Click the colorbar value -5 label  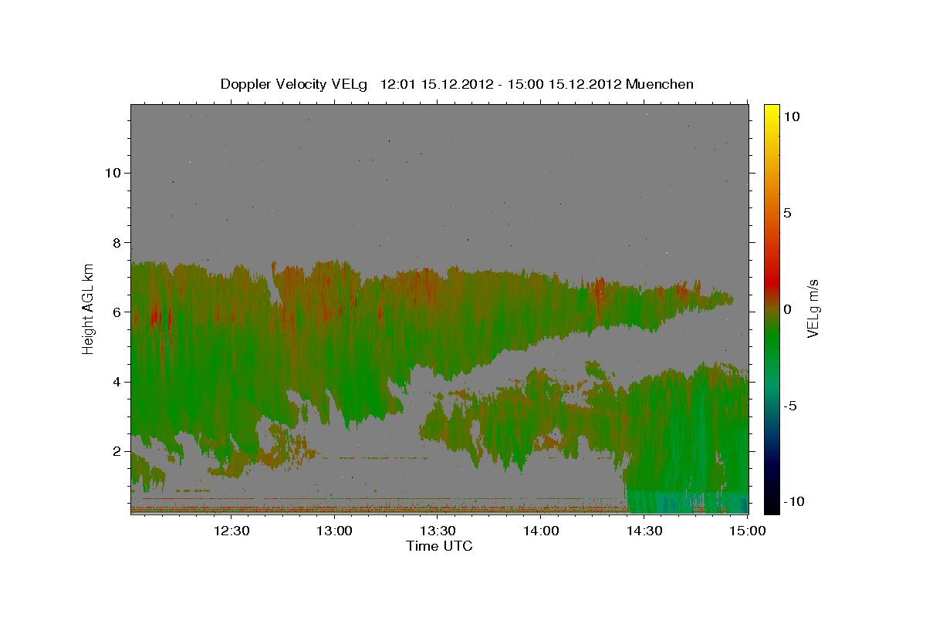click(x=790, y=406)
